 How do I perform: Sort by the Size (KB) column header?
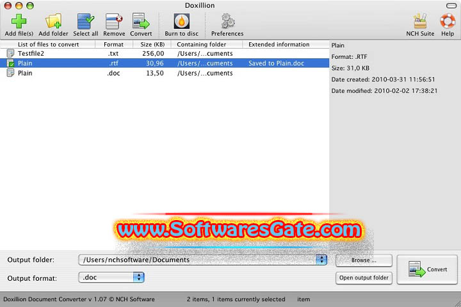(x=152, y=44)
